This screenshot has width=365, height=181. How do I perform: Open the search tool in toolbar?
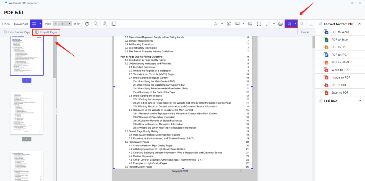tap(302, 24)
